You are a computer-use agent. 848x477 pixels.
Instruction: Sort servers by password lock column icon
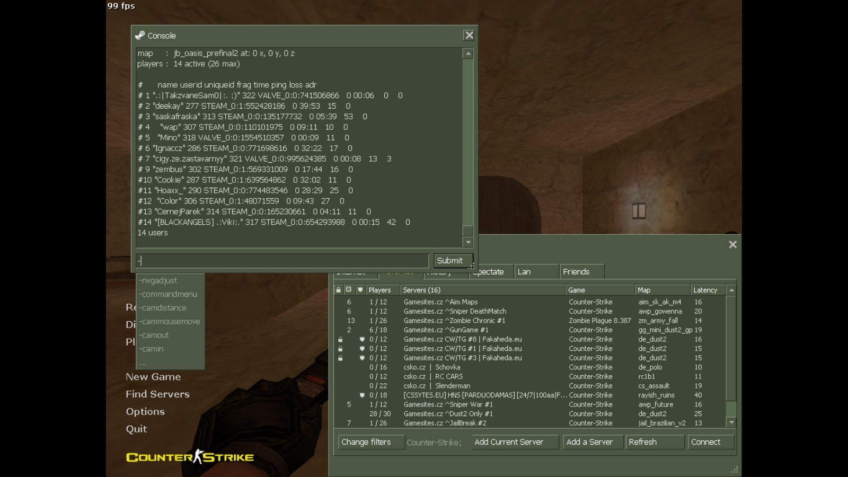click(339, 289)
